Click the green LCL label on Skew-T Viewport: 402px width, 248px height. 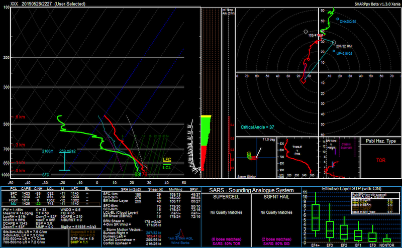coord(167,168)
